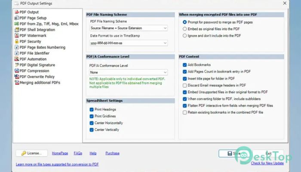Open the FAQs link

[78, 153]
